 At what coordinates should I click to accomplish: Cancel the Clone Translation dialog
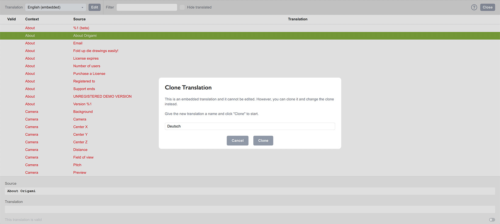(x=238, y=141)
